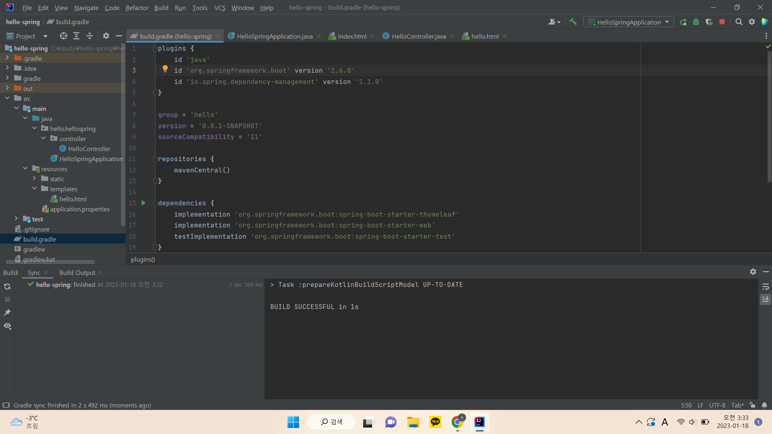Open IDE settings gear in top toolbar
This screenshot has height=434, width=772.
coord(752,22)
